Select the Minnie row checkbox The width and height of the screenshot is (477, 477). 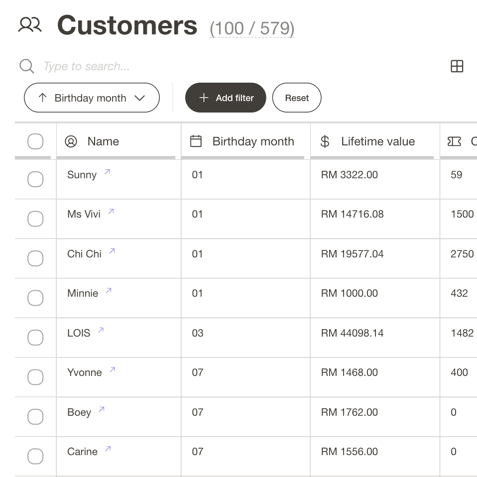pyautogui.click(x=35, y=298)
